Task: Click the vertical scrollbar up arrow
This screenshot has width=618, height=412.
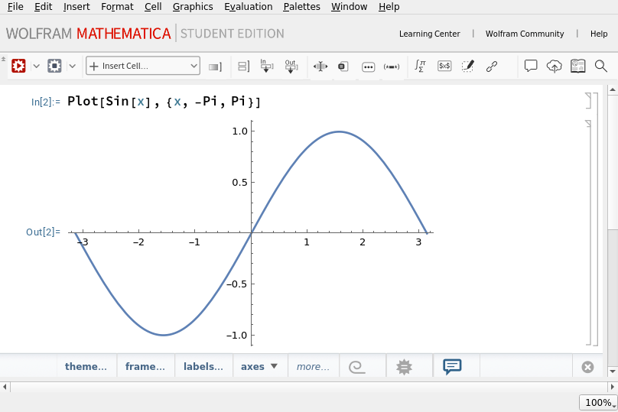Action: 613,89
